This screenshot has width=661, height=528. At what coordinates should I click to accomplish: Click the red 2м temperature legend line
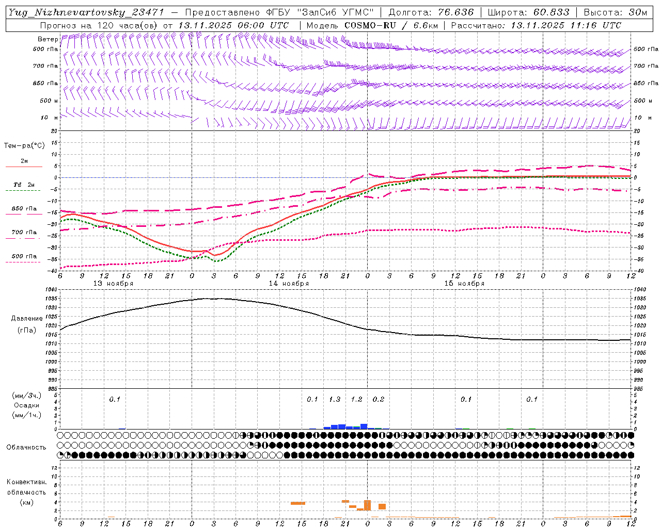pos(24,167)
